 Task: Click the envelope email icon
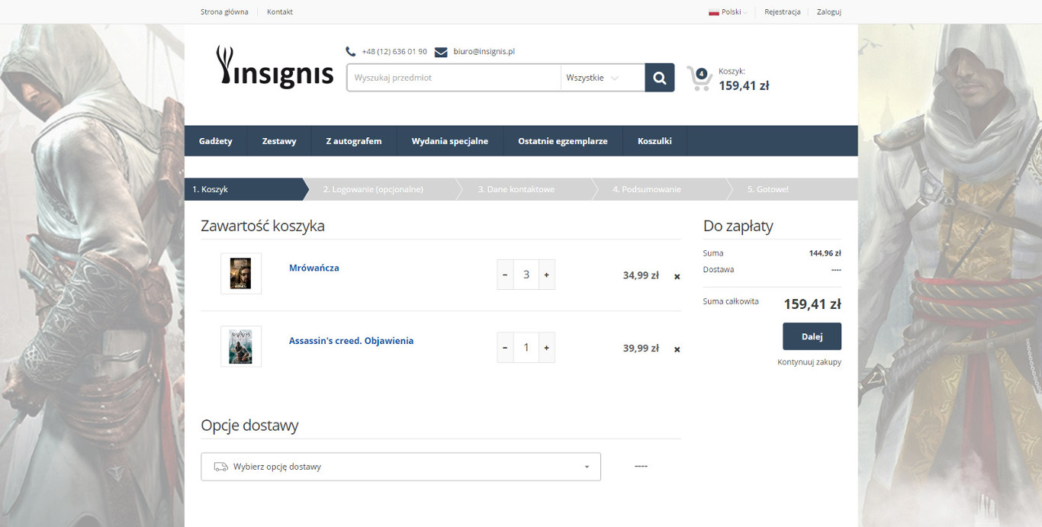click(x=441, y=52)
